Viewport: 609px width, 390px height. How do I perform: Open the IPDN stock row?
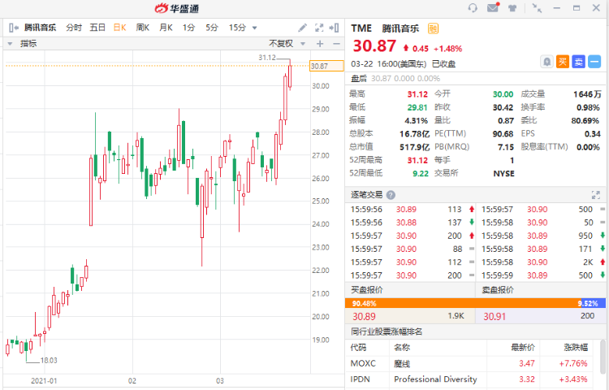469,379
